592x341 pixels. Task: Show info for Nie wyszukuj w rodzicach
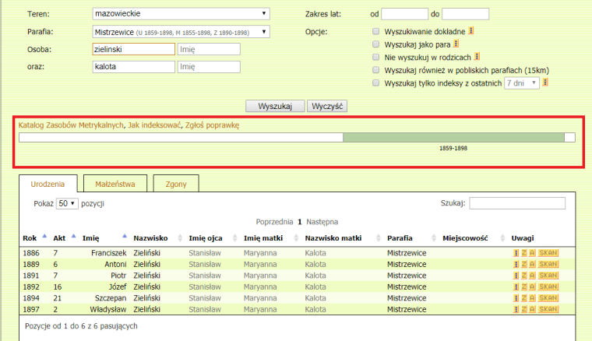click(x=477, y=57)
